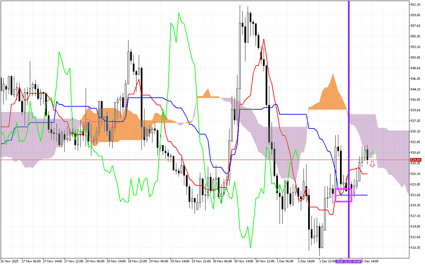This screenshot has width=425, height=265.
Task: Click the 562.10 price axis label
Action: tap(416, 5)
